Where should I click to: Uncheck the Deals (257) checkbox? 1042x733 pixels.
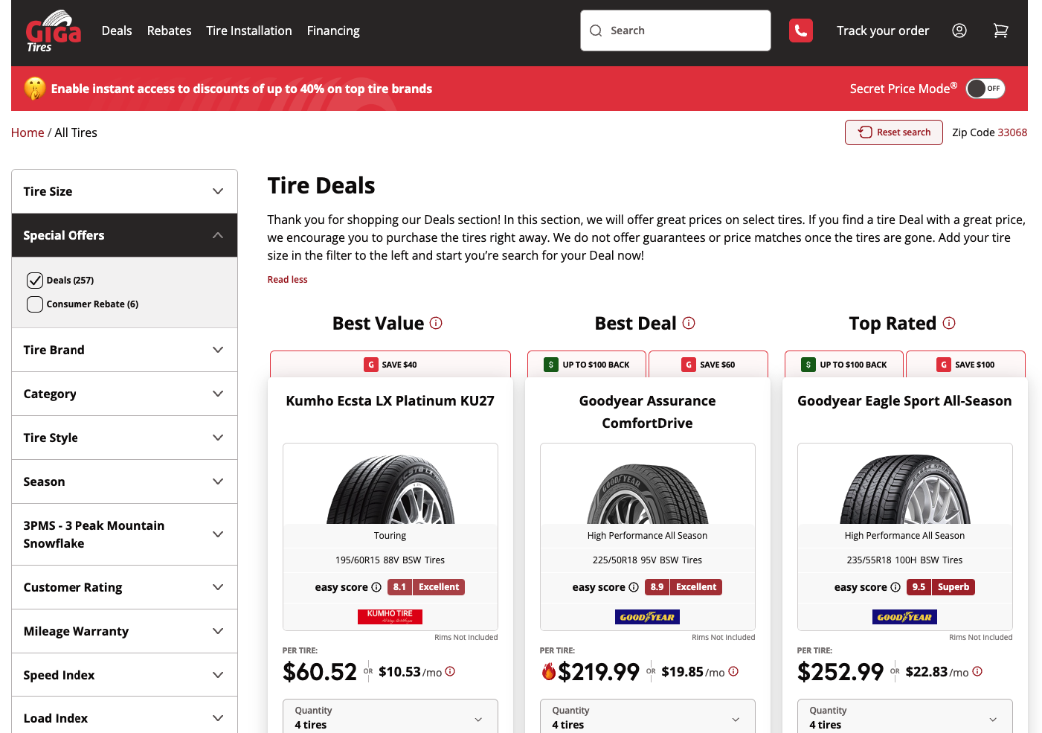pyautogui.click(x=35, y=281)
